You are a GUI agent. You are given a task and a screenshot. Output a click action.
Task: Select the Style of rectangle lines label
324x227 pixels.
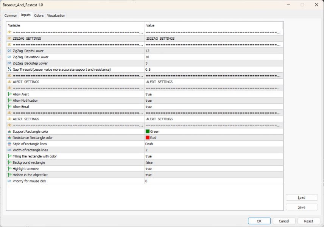pyautogui.click(x=30, y=144)
